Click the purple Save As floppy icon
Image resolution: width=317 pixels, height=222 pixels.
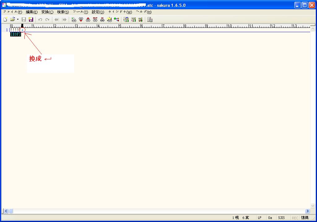click(x=31, y=19)
